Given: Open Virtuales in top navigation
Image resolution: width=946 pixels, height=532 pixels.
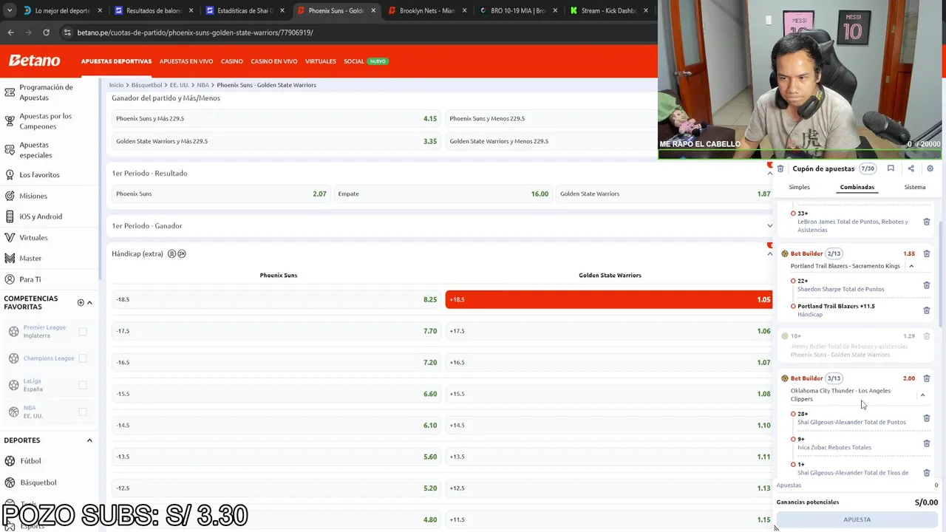Looking at the screenshot, I should [x=320, y=61].
